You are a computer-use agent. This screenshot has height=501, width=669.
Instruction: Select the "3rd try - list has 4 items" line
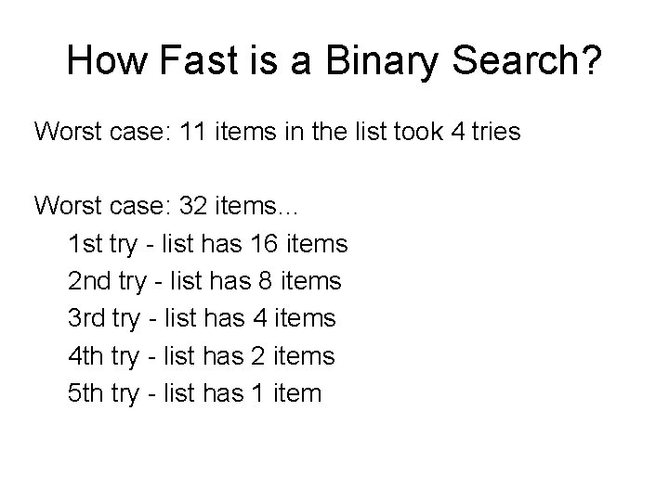pyautogui.click(x=202, y=318)
